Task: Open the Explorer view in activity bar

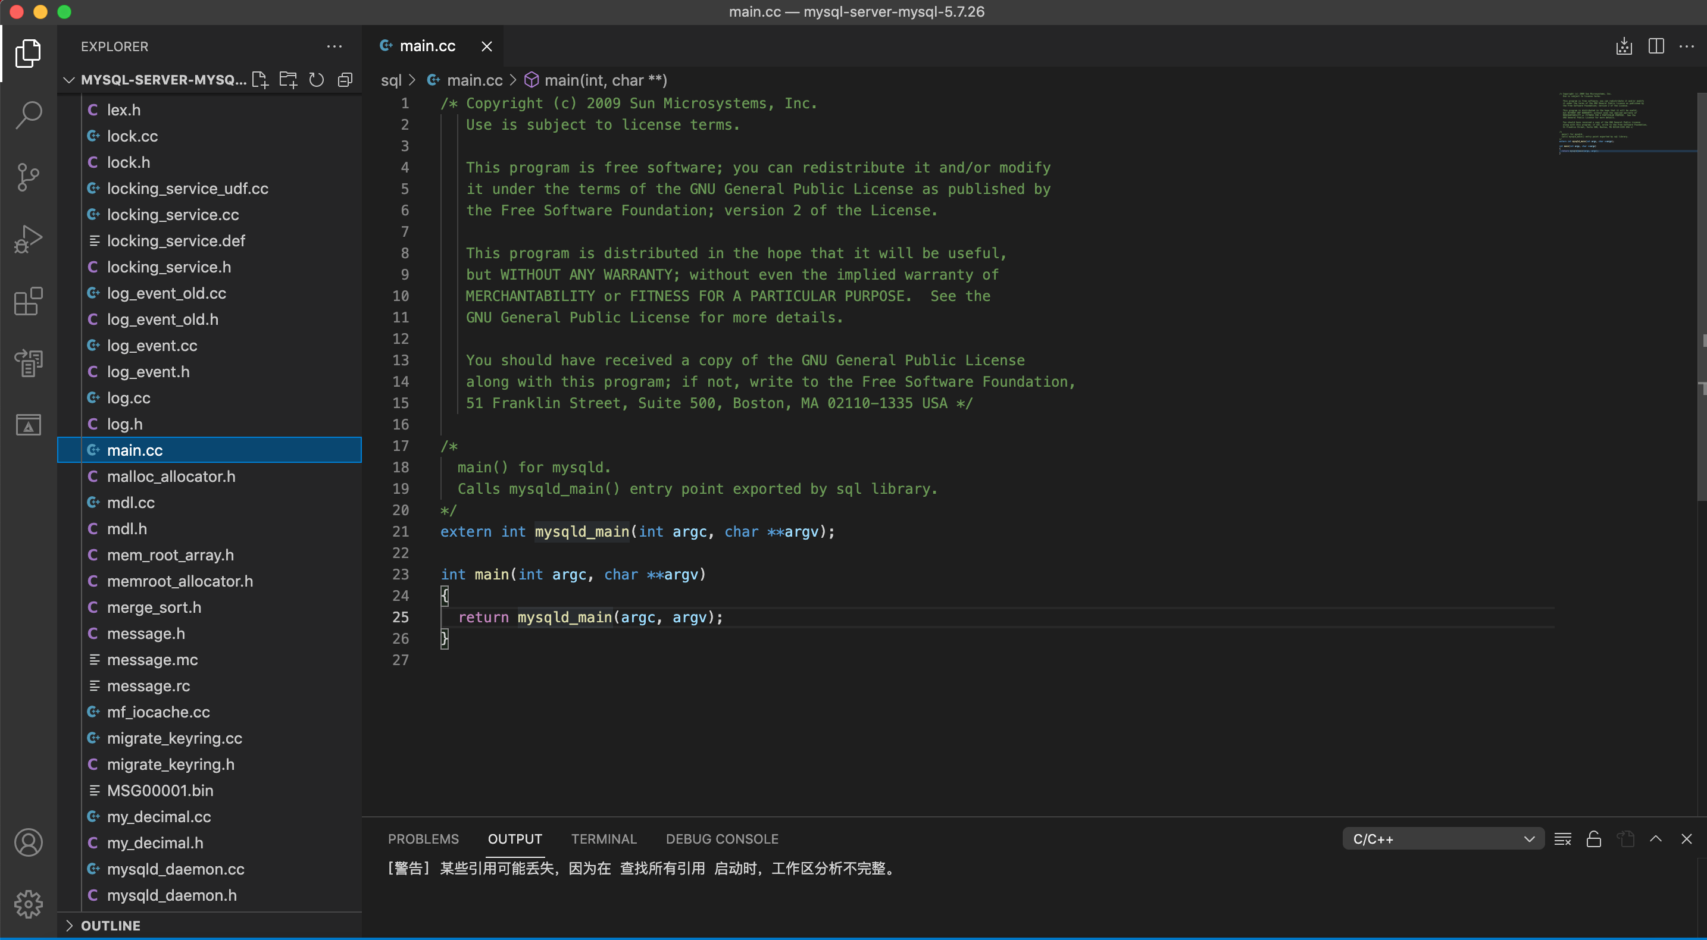Action: 28,53
